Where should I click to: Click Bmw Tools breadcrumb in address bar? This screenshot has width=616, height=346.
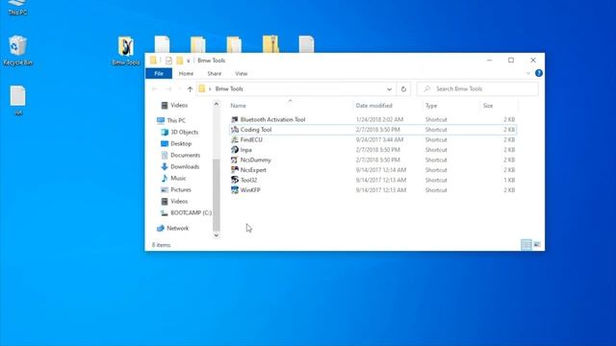(x=229, y=89)
